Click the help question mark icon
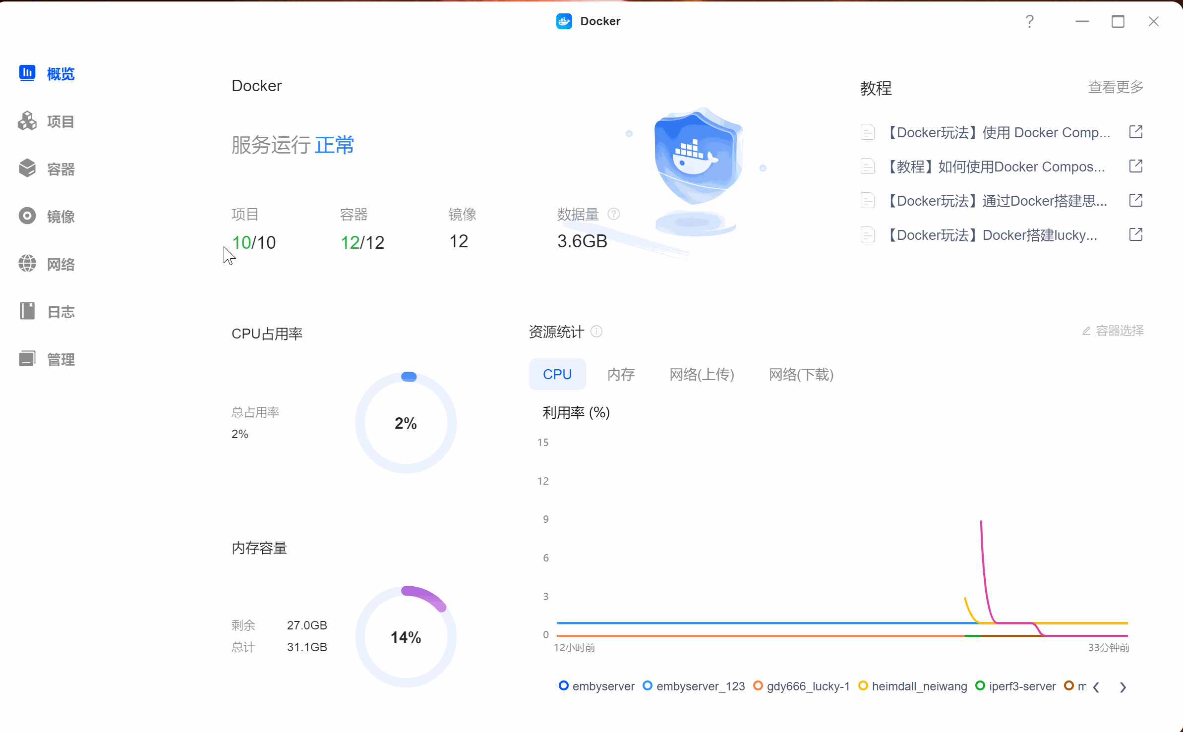This screenshot has height=732, width=1183. coord(1030,21)
